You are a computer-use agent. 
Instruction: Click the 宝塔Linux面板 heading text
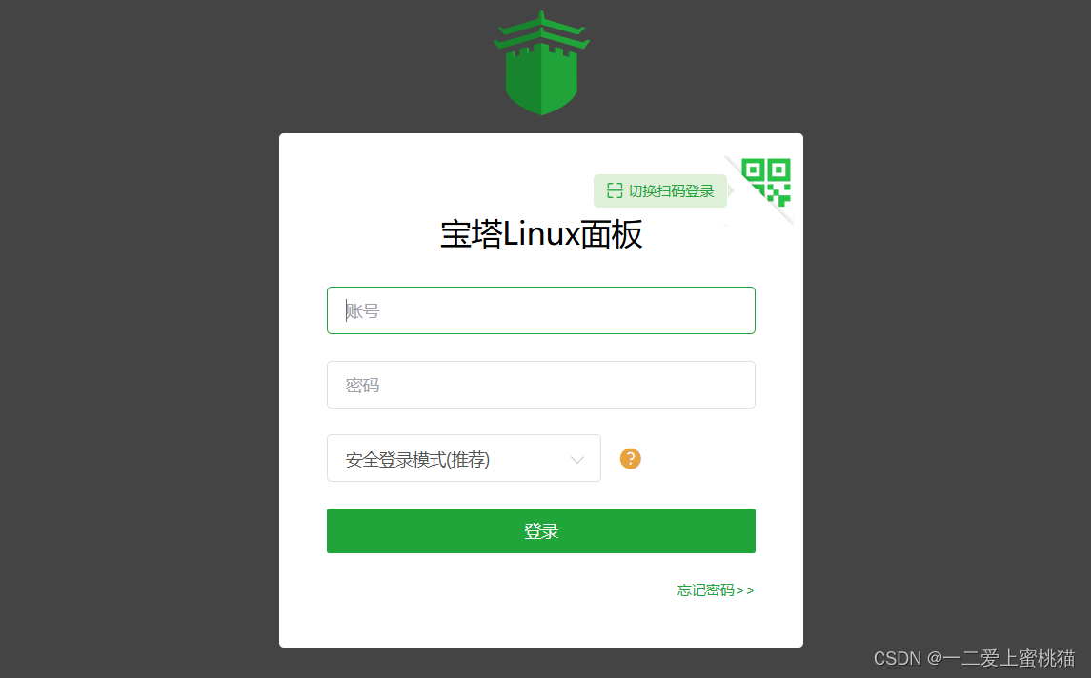click(x=541, y=234)
